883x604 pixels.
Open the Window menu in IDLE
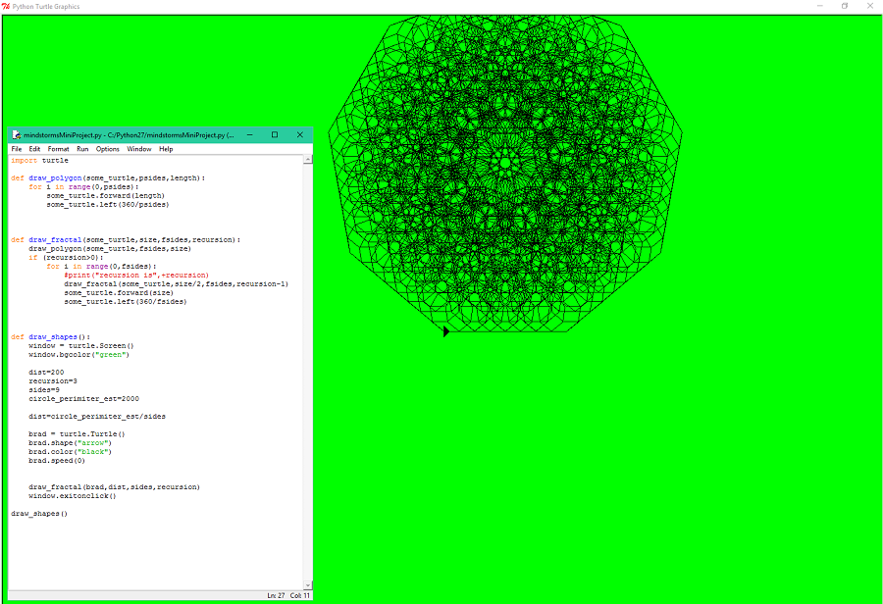click(139, 149)
